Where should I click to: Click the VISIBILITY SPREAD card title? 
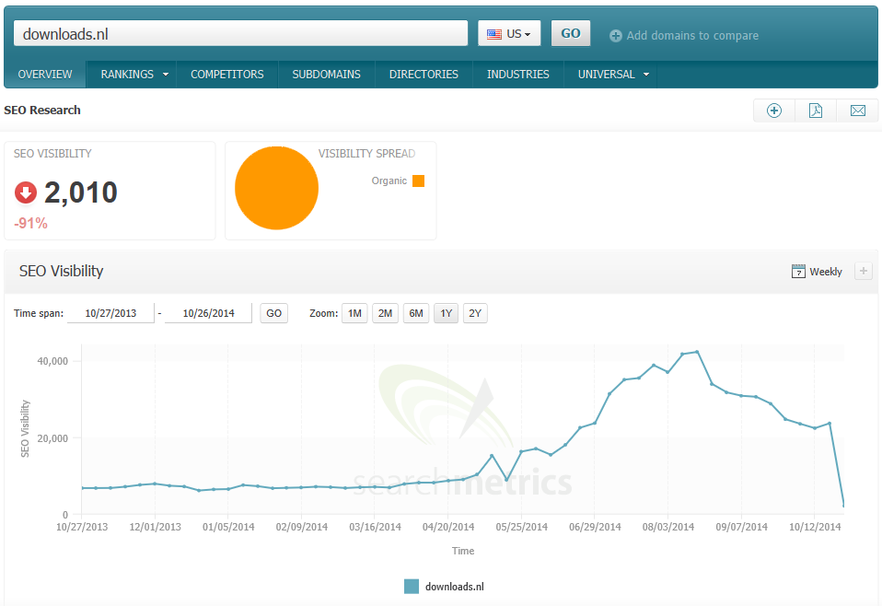coord(366,154)
